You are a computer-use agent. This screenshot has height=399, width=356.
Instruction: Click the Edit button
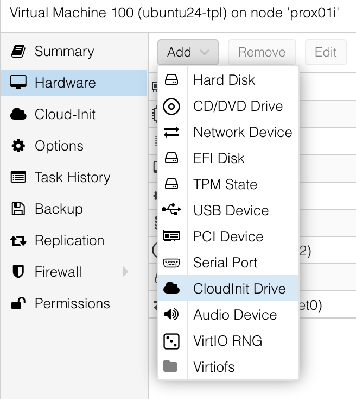(326, 52)
